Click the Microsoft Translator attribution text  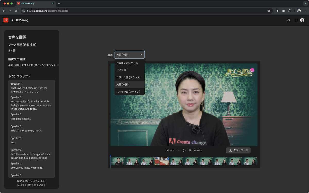click(x=31, y=183)
